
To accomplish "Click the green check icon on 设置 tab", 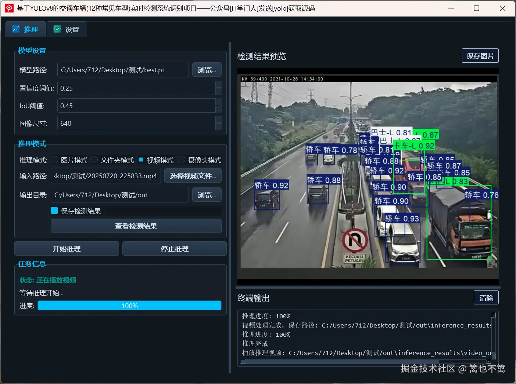I will click(x=57, y=29).
